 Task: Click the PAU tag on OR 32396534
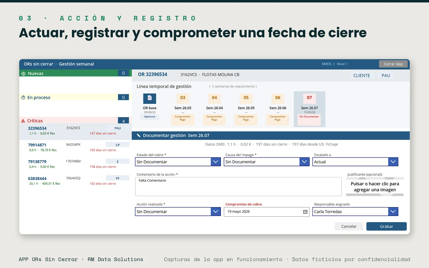coord(118,128)
